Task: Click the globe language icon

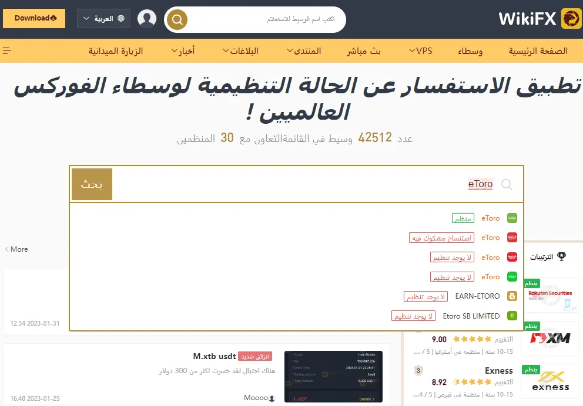Action: (121, 19)
